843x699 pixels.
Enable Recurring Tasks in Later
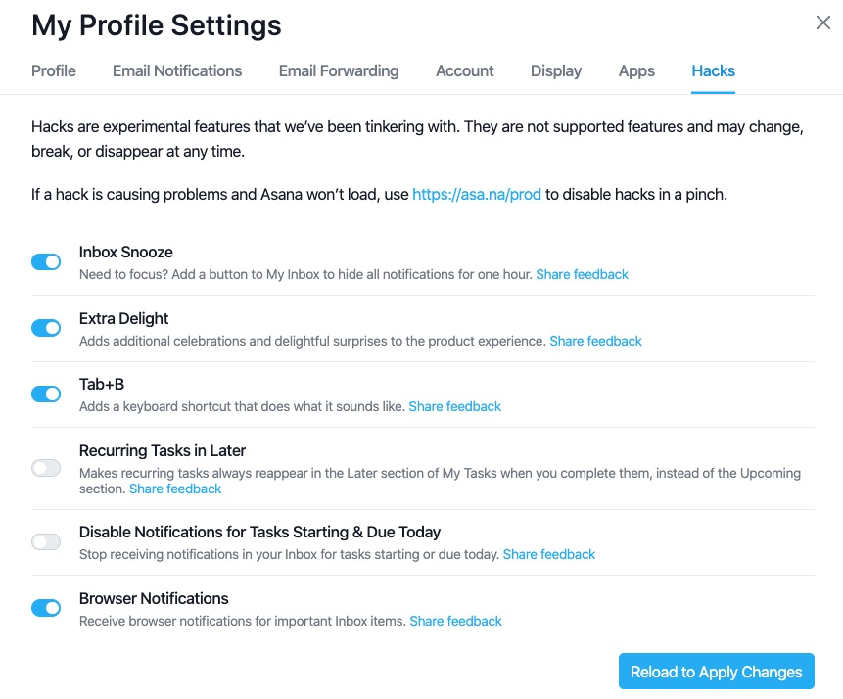(x=46, y=468)
